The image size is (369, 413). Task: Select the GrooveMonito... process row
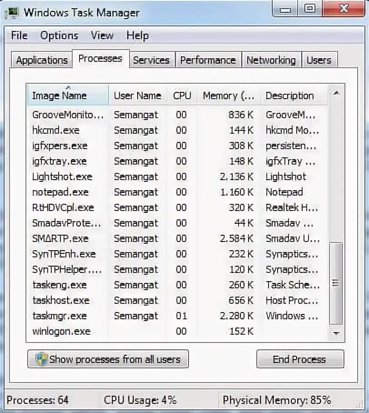tap(178, 115)
